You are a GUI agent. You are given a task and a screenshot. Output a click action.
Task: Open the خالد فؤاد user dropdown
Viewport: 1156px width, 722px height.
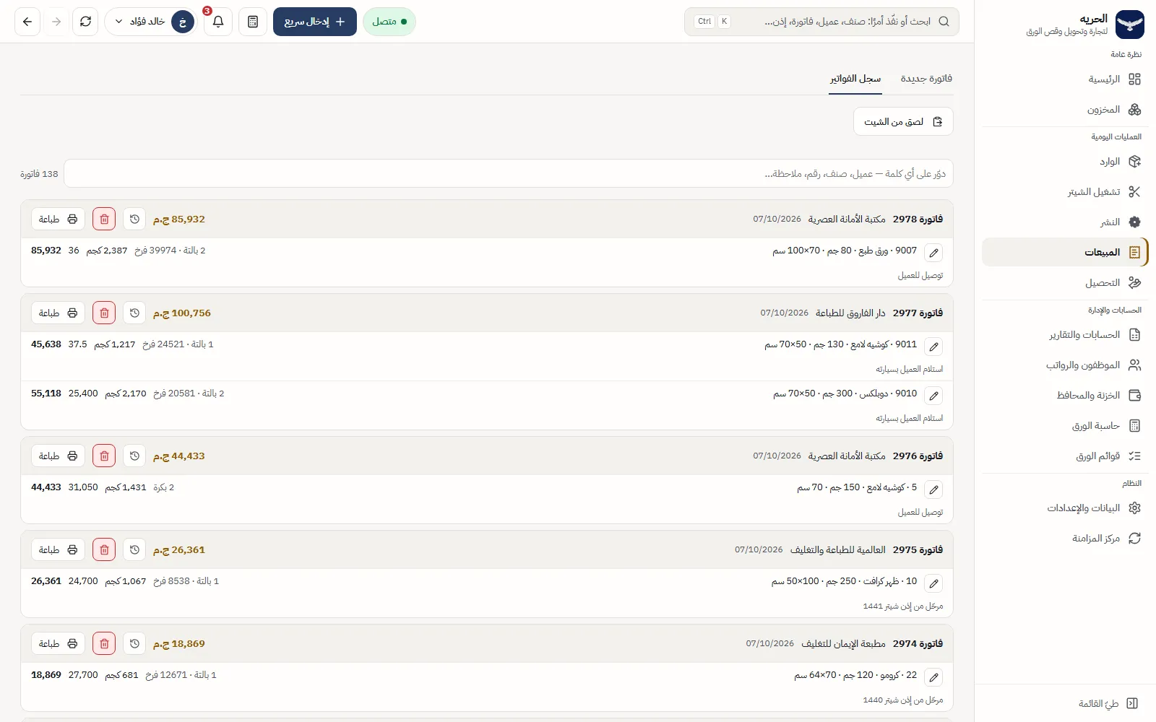tap(151, 22)
